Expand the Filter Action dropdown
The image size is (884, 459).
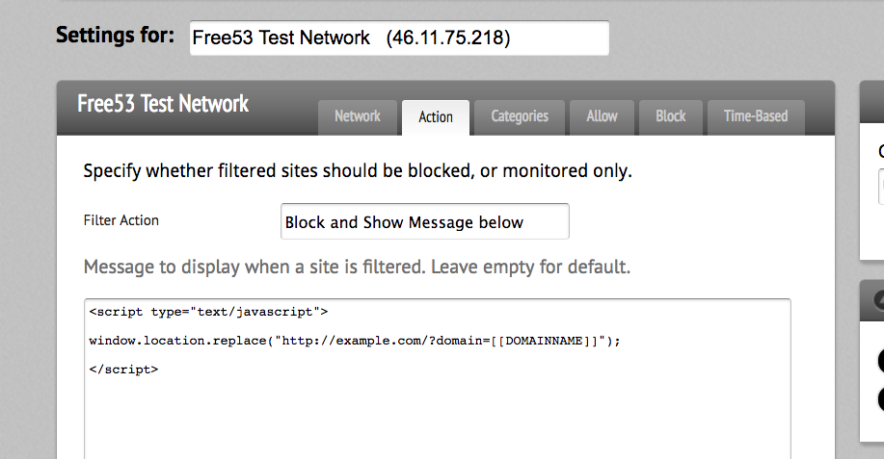(424, 221)
